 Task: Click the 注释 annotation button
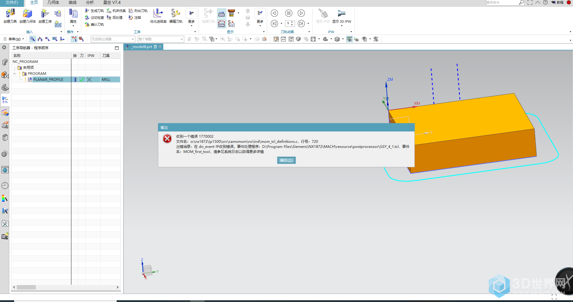(x=135, y=18)
